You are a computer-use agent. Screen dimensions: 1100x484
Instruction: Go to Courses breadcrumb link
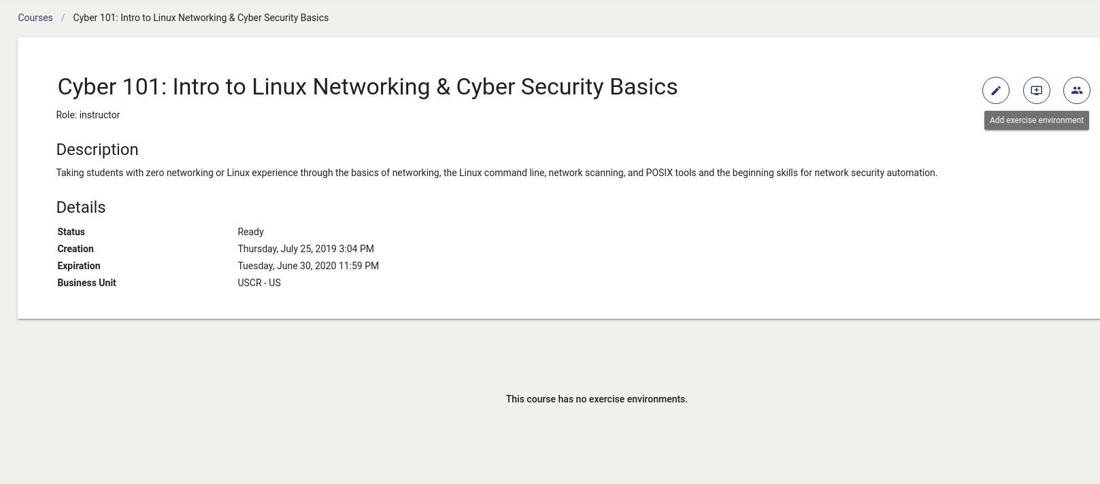(35, 18)
